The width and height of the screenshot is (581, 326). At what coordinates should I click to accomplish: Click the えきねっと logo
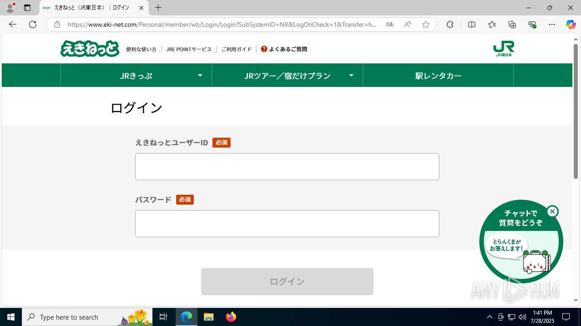90,49
